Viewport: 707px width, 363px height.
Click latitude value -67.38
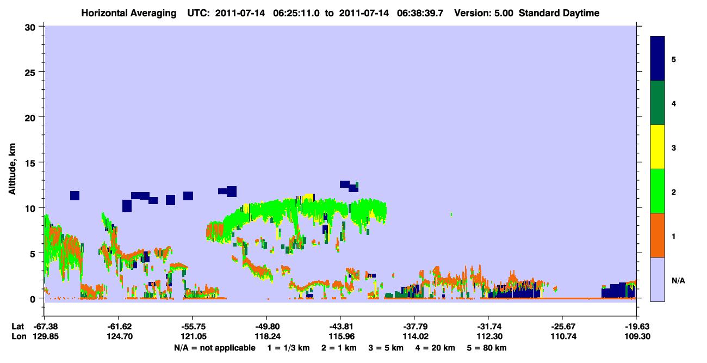tap(45, 327)
